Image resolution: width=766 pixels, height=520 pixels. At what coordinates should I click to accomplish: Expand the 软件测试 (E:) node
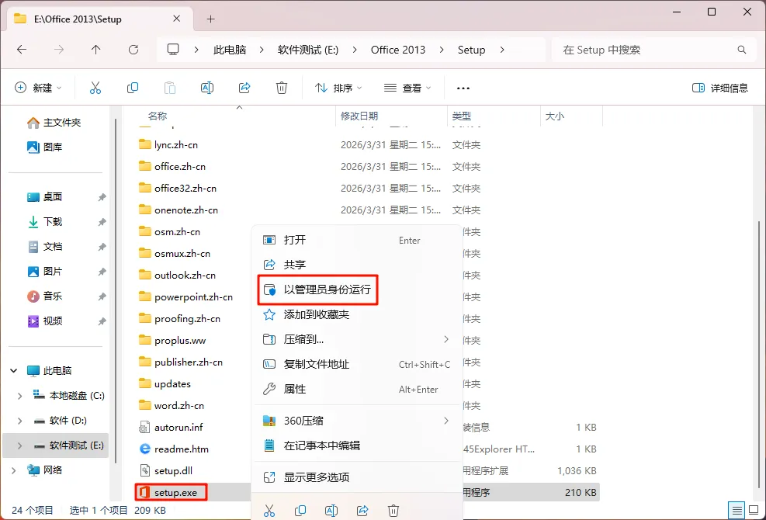(20, 445)
